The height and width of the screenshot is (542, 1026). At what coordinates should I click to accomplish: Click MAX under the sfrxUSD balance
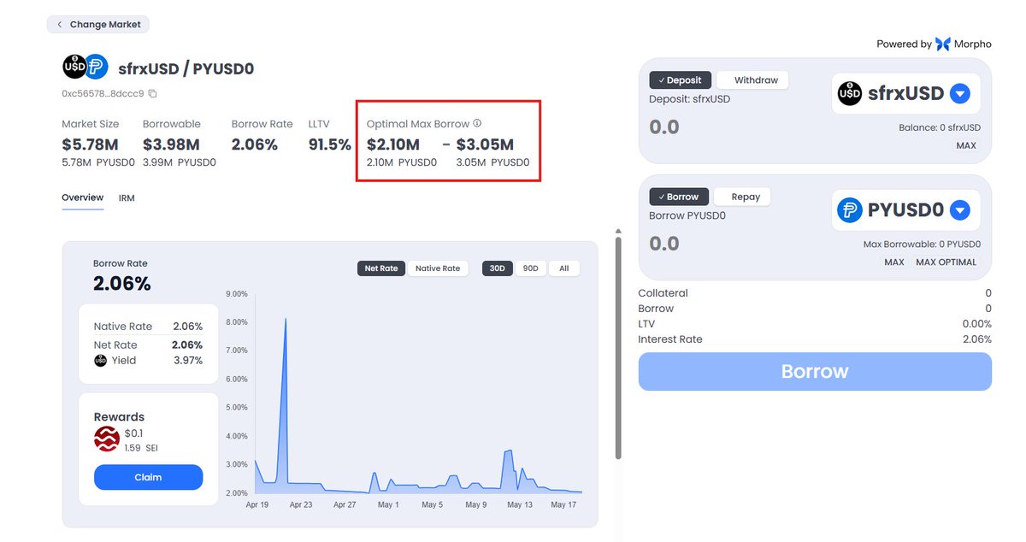click(x=966, y=145)
